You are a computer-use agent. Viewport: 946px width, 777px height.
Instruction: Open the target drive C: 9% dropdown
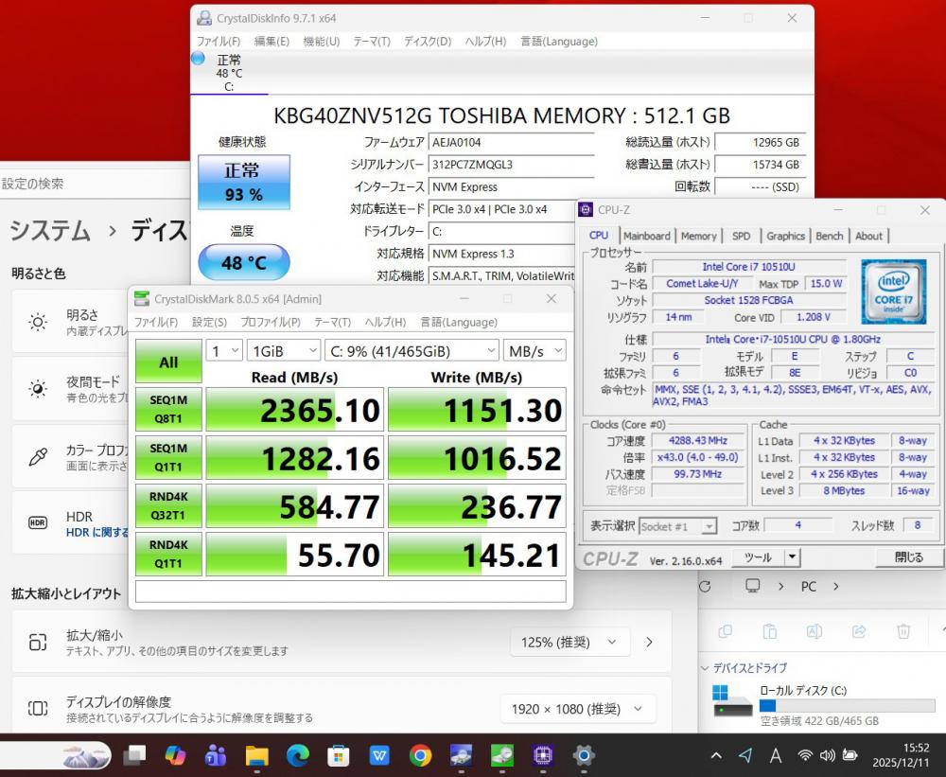411,351
